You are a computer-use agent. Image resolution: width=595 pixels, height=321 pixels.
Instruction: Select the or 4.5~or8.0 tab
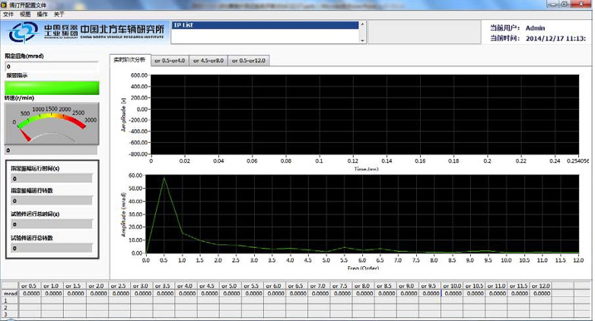click(x=208, y=60)
